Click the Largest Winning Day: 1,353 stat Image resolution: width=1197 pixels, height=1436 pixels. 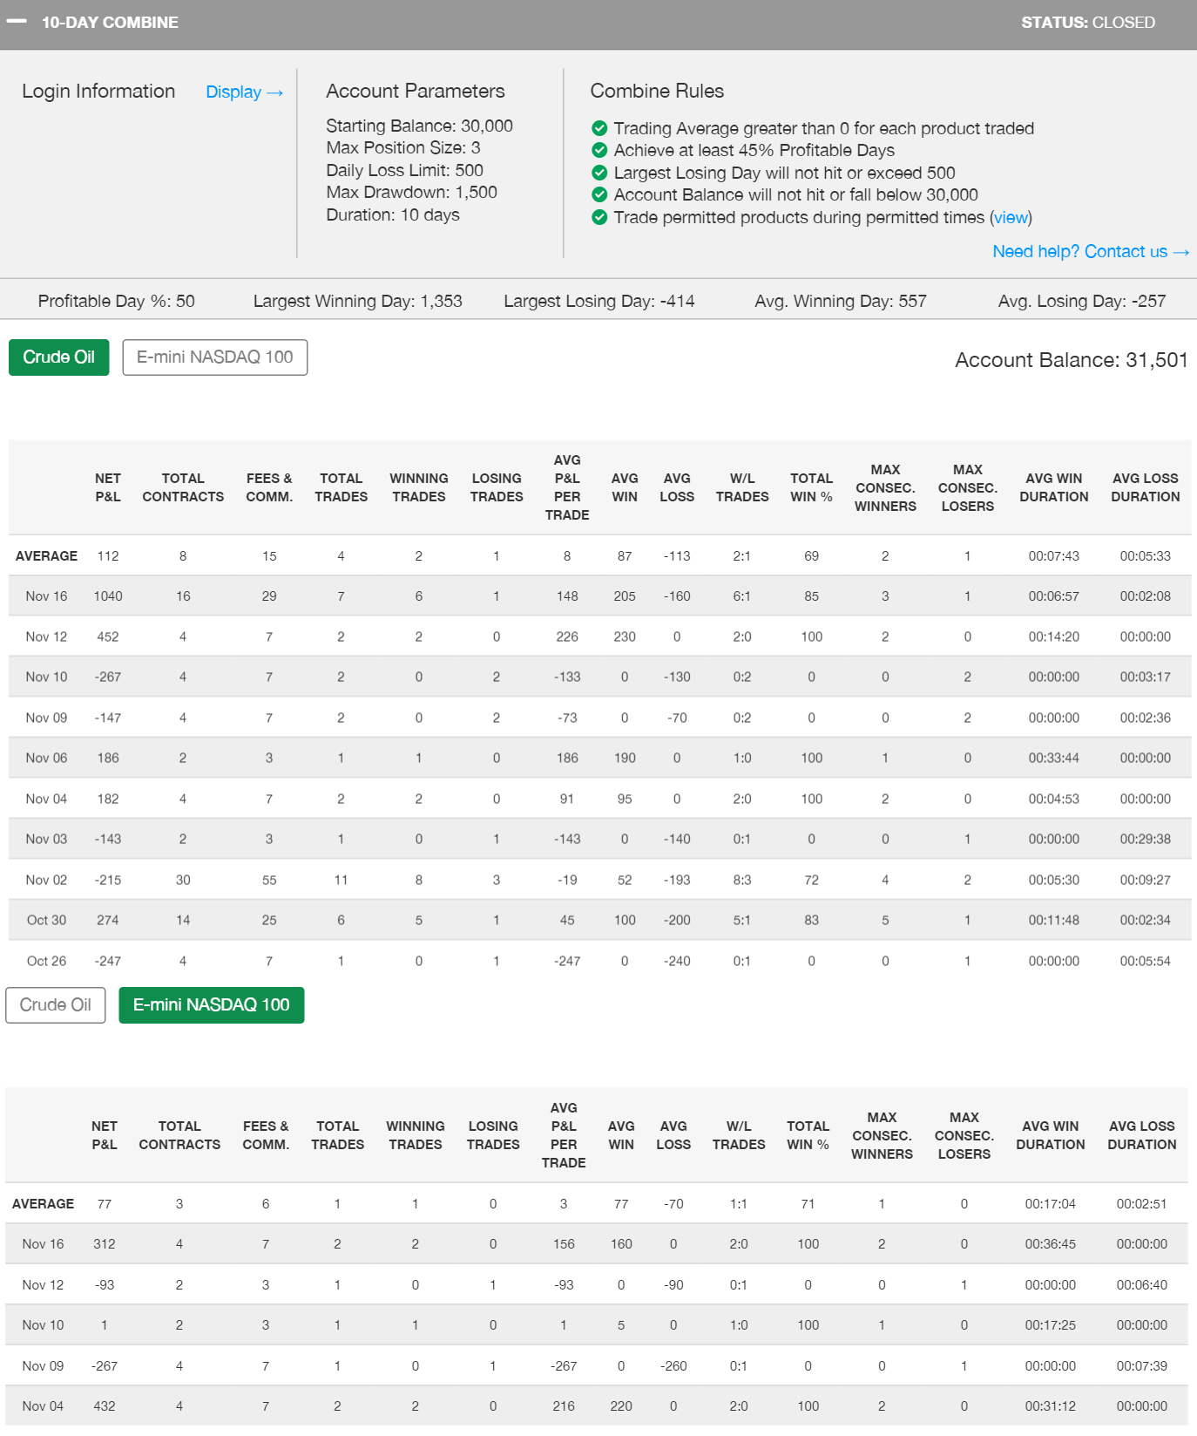tap(357, 301)
